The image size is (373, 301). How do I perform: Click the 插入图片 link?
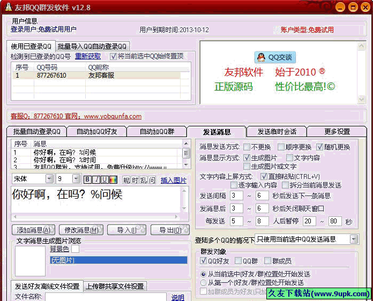174,180
